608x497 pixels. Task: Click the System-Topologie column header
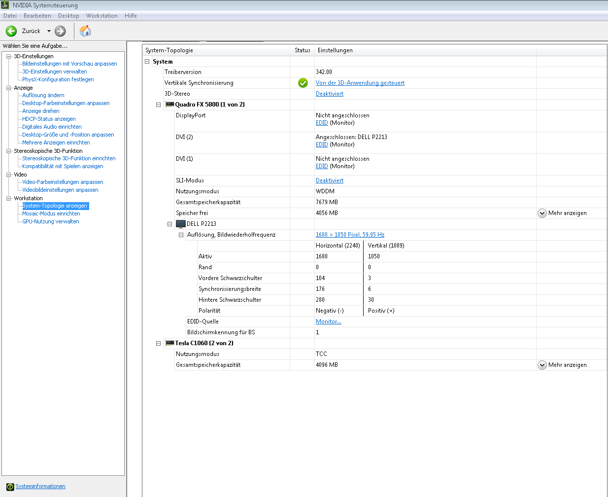tap(216, 50)
